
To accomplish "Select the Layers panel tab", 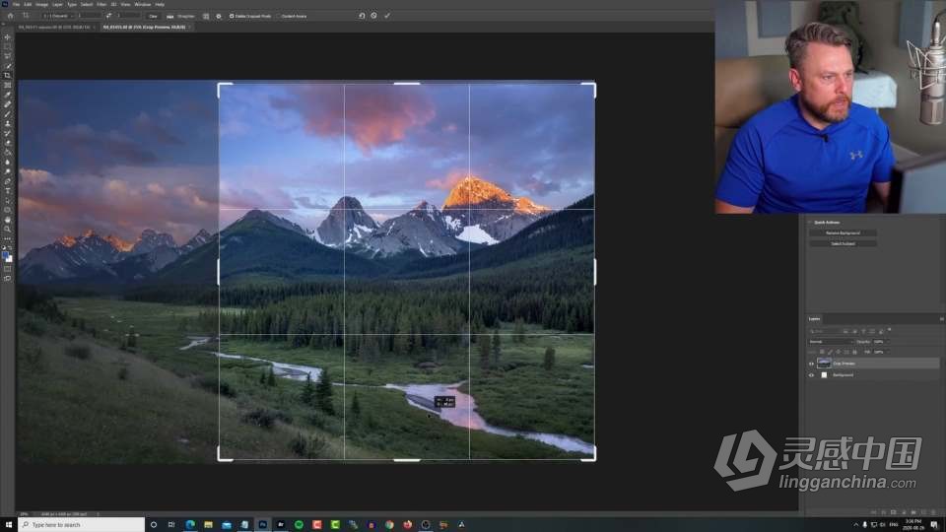I will tap(815, 318).
